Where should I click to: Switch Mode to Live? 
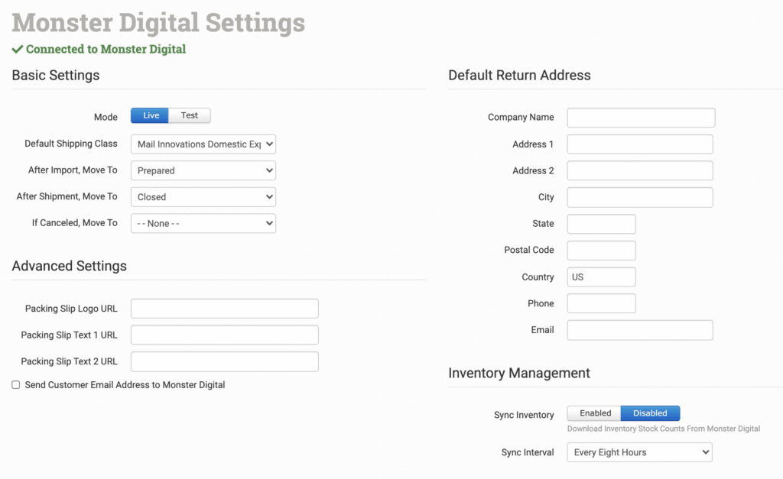150,115
